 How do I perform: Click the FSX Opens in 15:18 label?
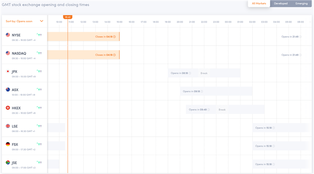[x=263, y=146]
